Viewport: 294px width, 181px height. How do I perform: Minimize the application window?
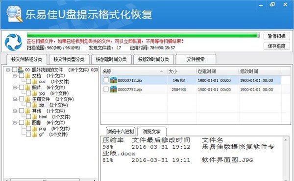[x=261, y=5]
